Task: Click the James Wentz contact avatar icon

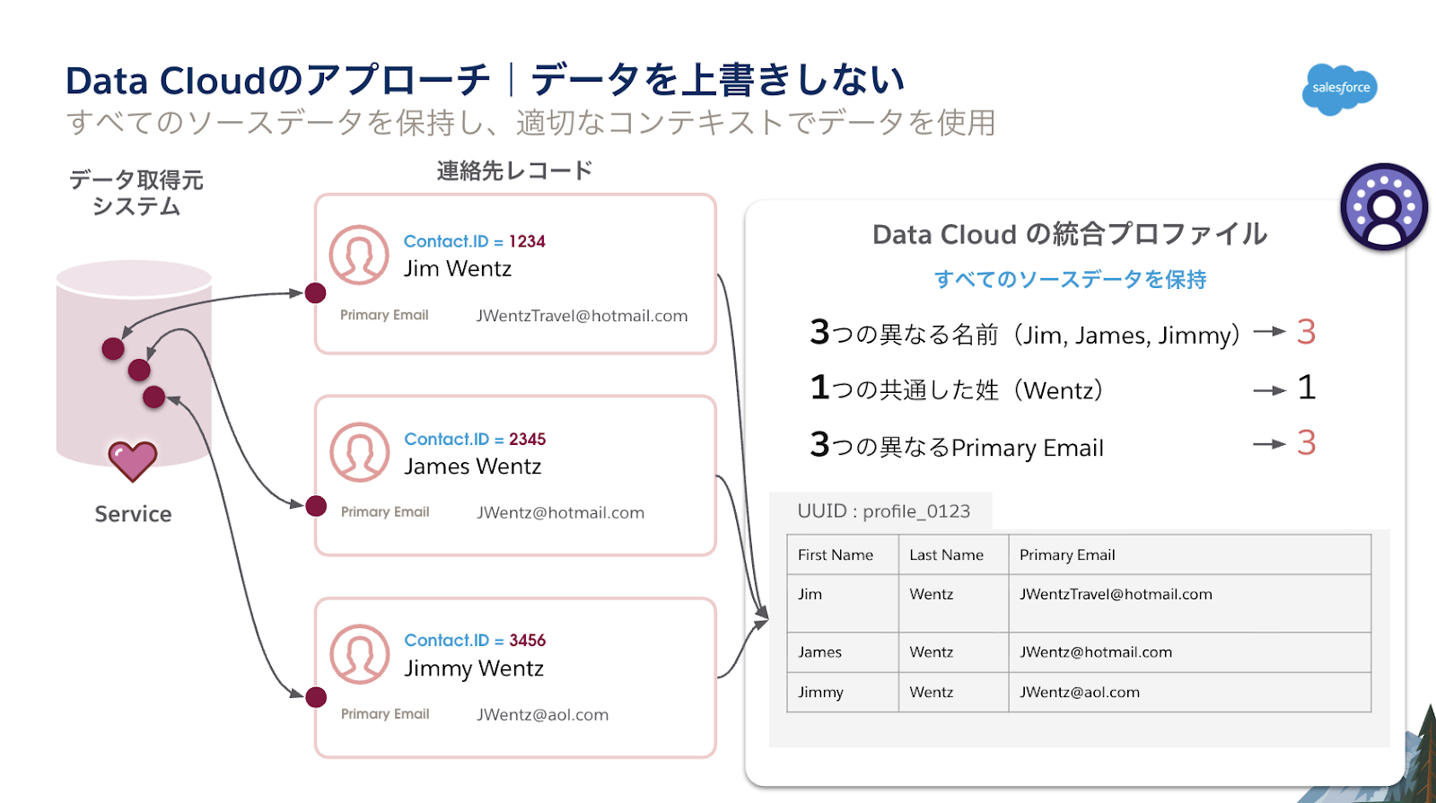Action: pyautogui.click(x=359, y=452)
